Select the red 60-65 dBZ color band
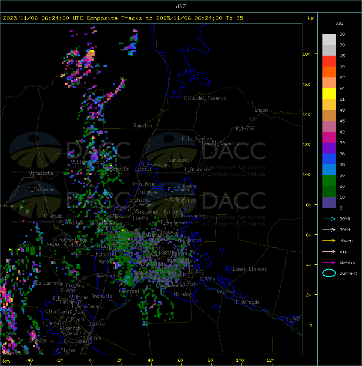The width and height of the screenshot is (362, 366). pos(329,61)
